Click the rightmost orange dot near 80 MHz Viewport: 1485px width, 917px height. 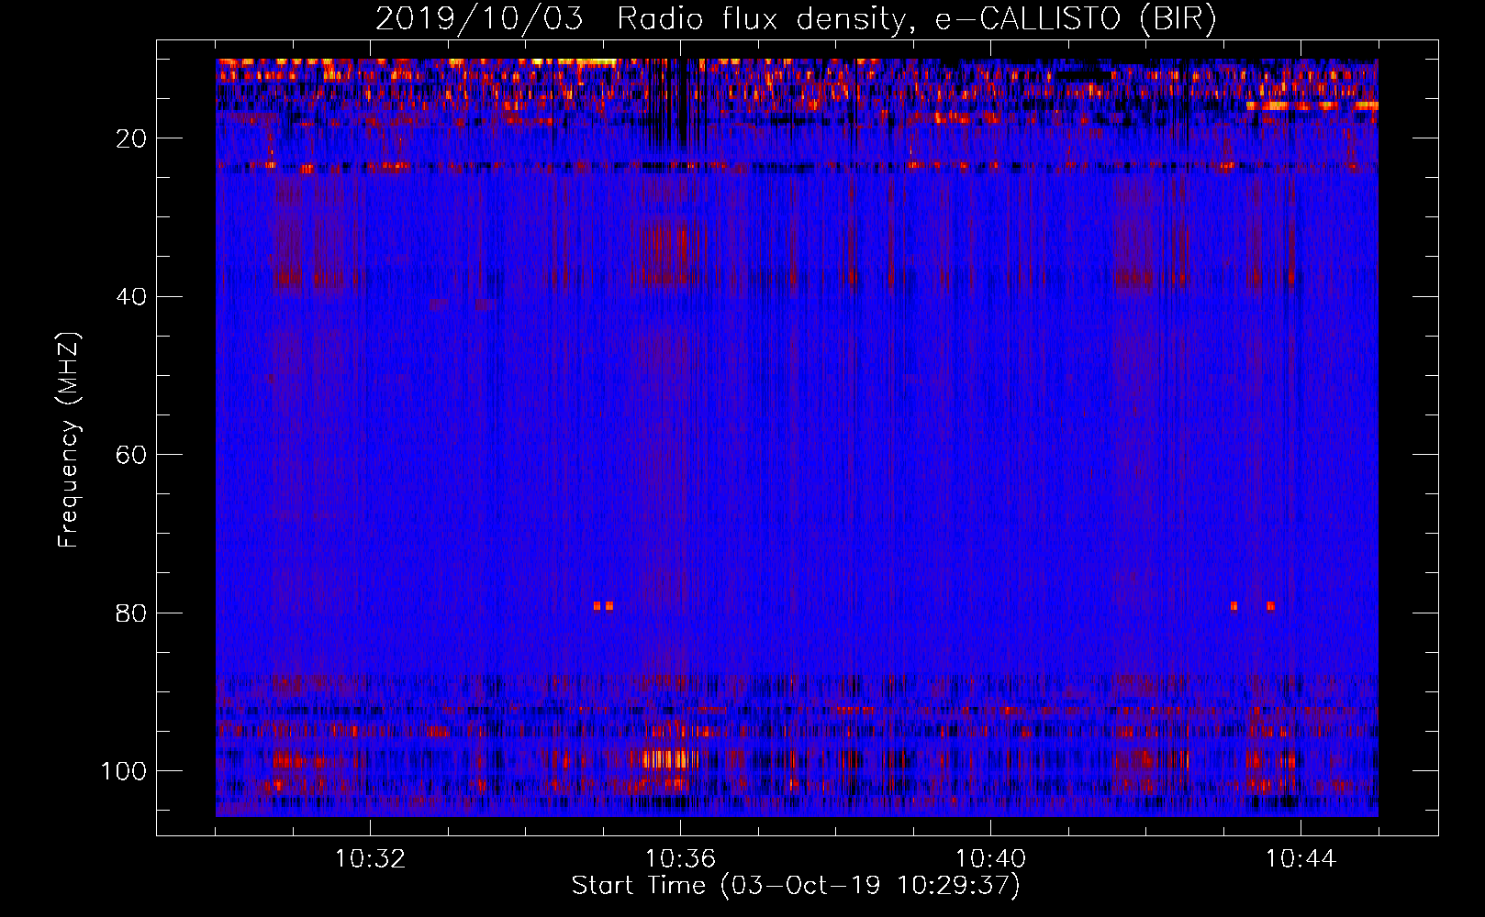[1270, 606]
